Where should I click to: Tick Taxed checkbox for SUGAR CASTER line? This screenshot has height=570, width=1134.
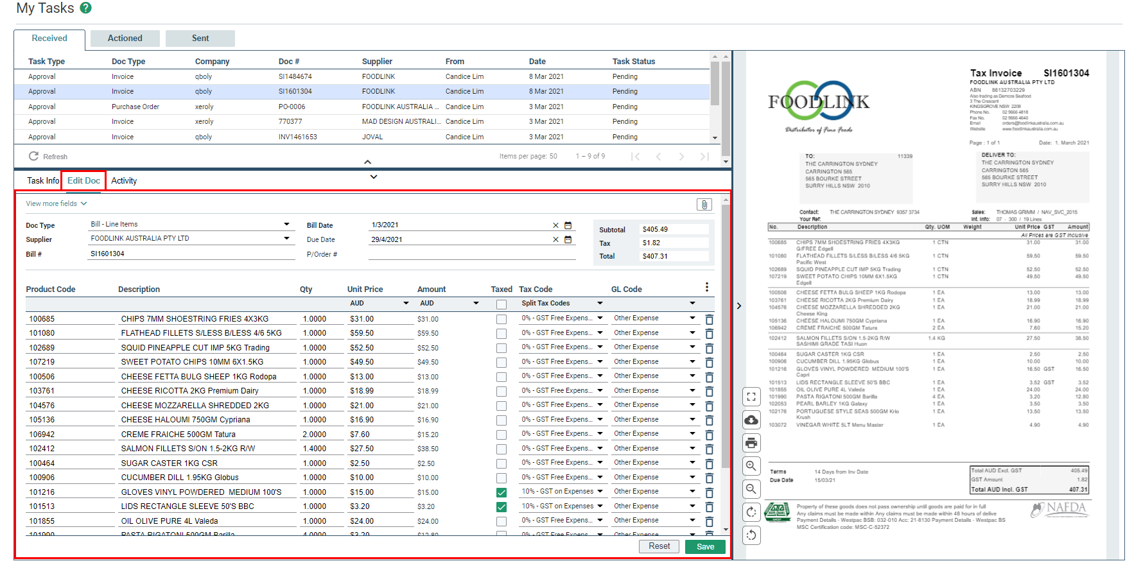pos(502,463)
